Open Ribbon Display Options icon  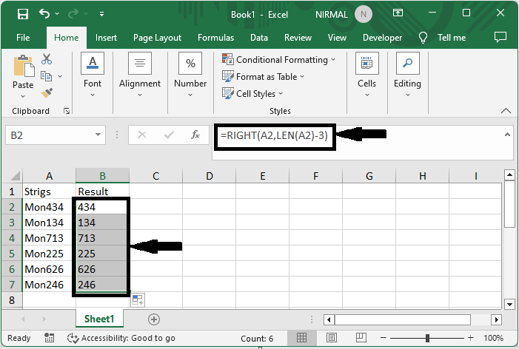click(x=398, y=13)
